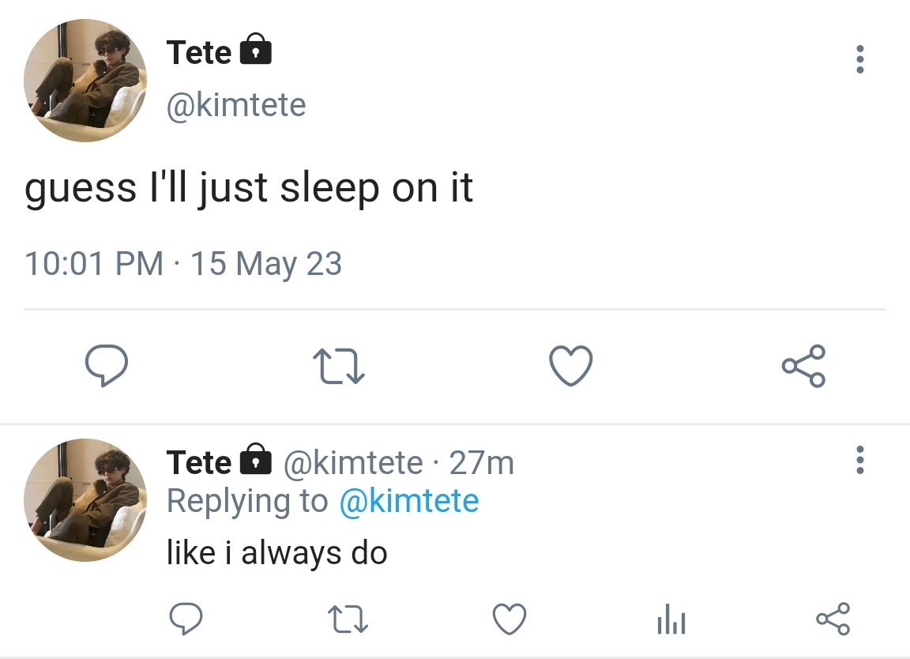Open the main tweet's three-dot overflow menu
Screen dimensions: 910x659
[860, 59]
